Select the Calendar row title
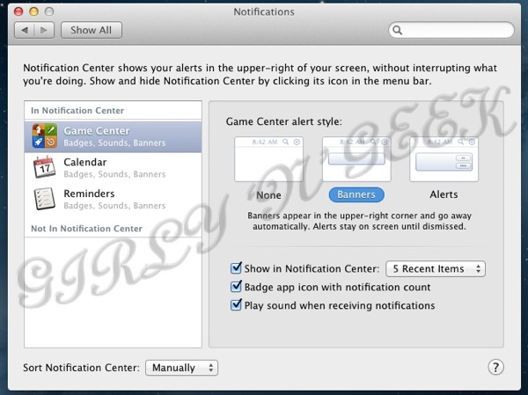The image size is (528, 395). coord(85,162)
